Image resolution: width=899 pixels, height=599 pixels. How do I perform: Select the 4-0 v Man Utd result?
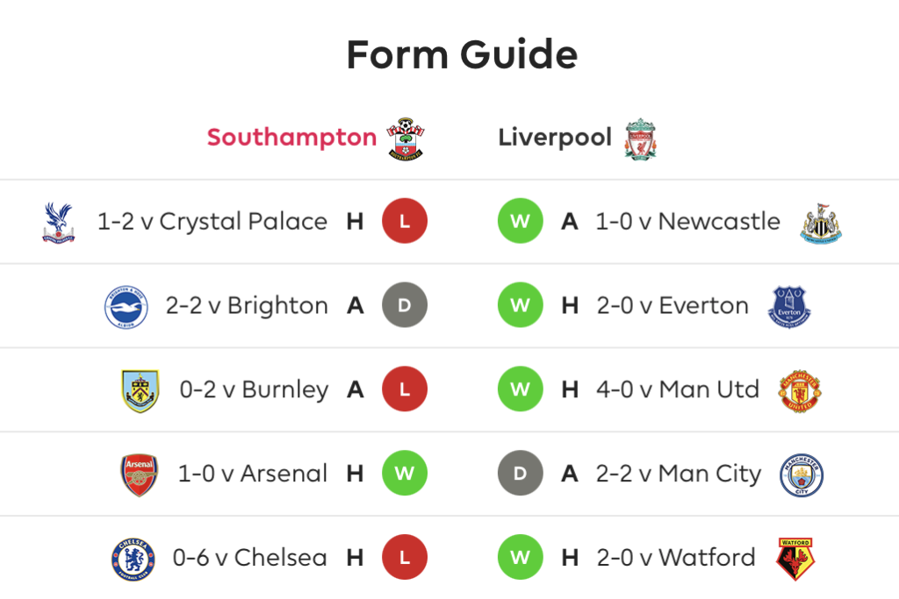pyautogui.click(x=677, y=389)
